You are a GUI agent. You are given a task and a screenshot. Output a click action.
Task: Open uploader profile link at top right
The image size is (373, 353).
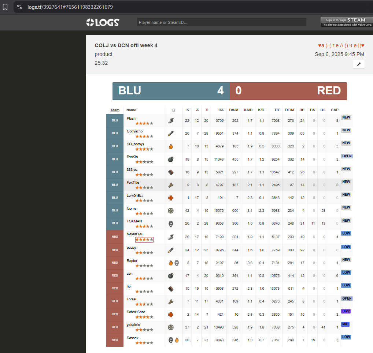pos(341,45)
